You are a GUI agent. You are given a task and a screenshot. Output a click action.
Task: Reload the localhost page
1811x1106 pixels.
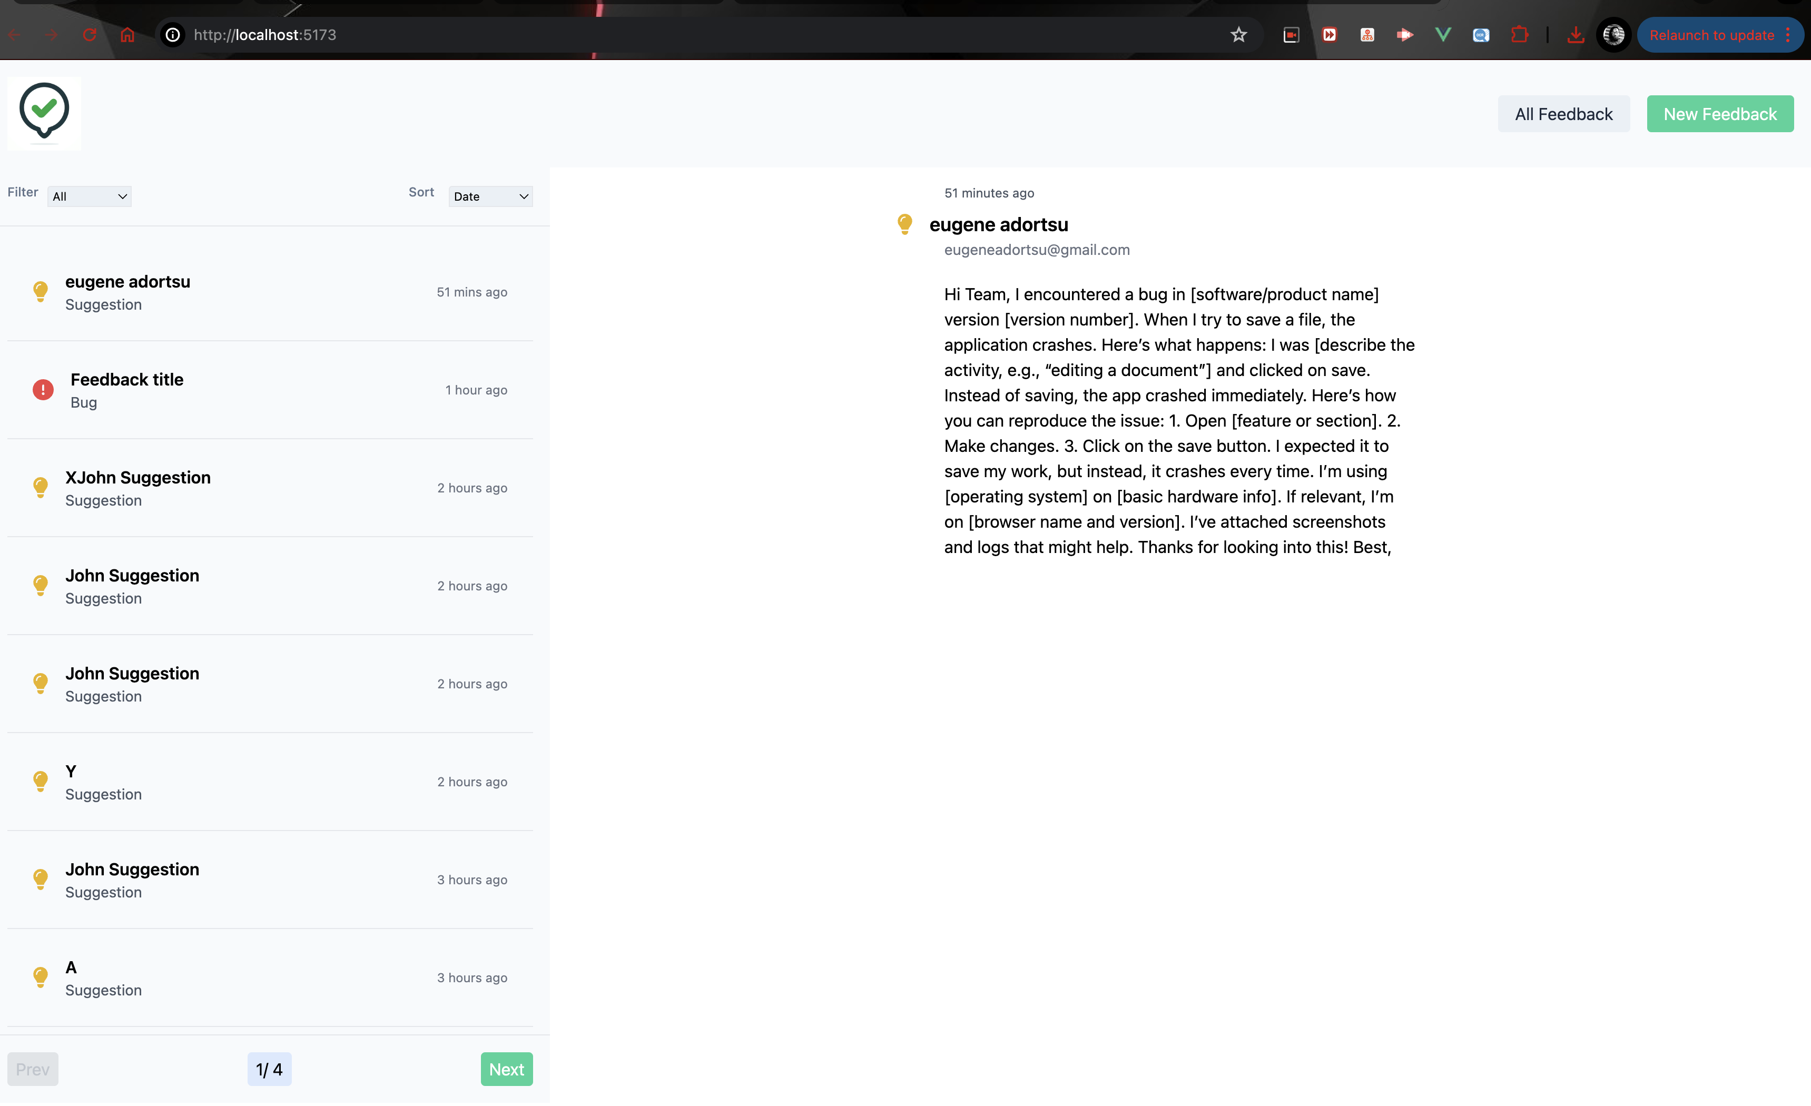[90, 35]
